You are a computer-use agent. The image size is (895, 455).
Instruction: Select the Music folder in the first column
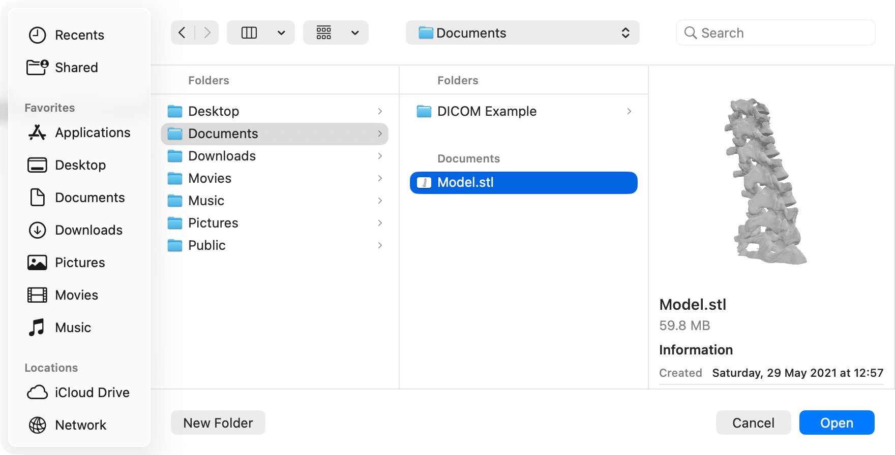275,201
